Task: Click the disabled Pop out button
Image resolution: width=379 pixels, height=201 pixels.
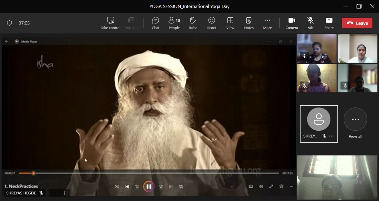Action: pos(131,23)
